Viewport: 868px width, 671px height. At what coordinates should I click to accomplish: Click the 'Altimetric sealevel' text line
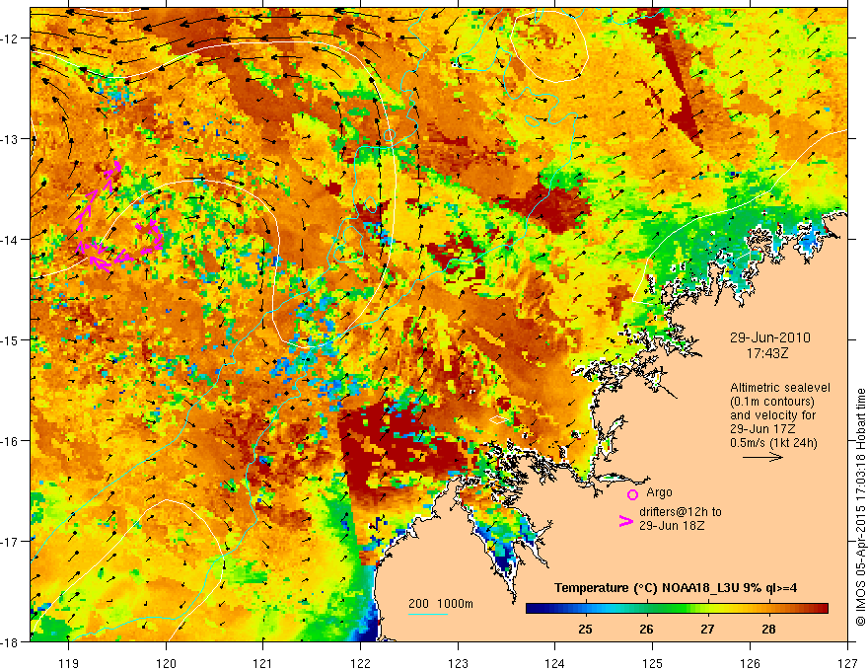coord(780,388)
